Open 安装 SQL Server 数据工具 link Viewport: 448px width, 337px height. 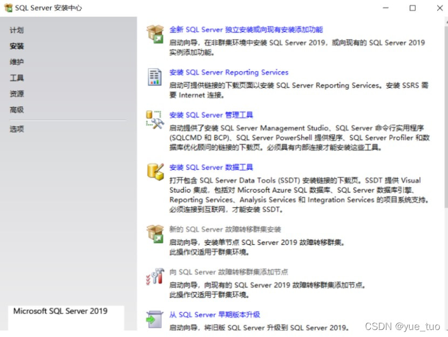pos(211,167)
